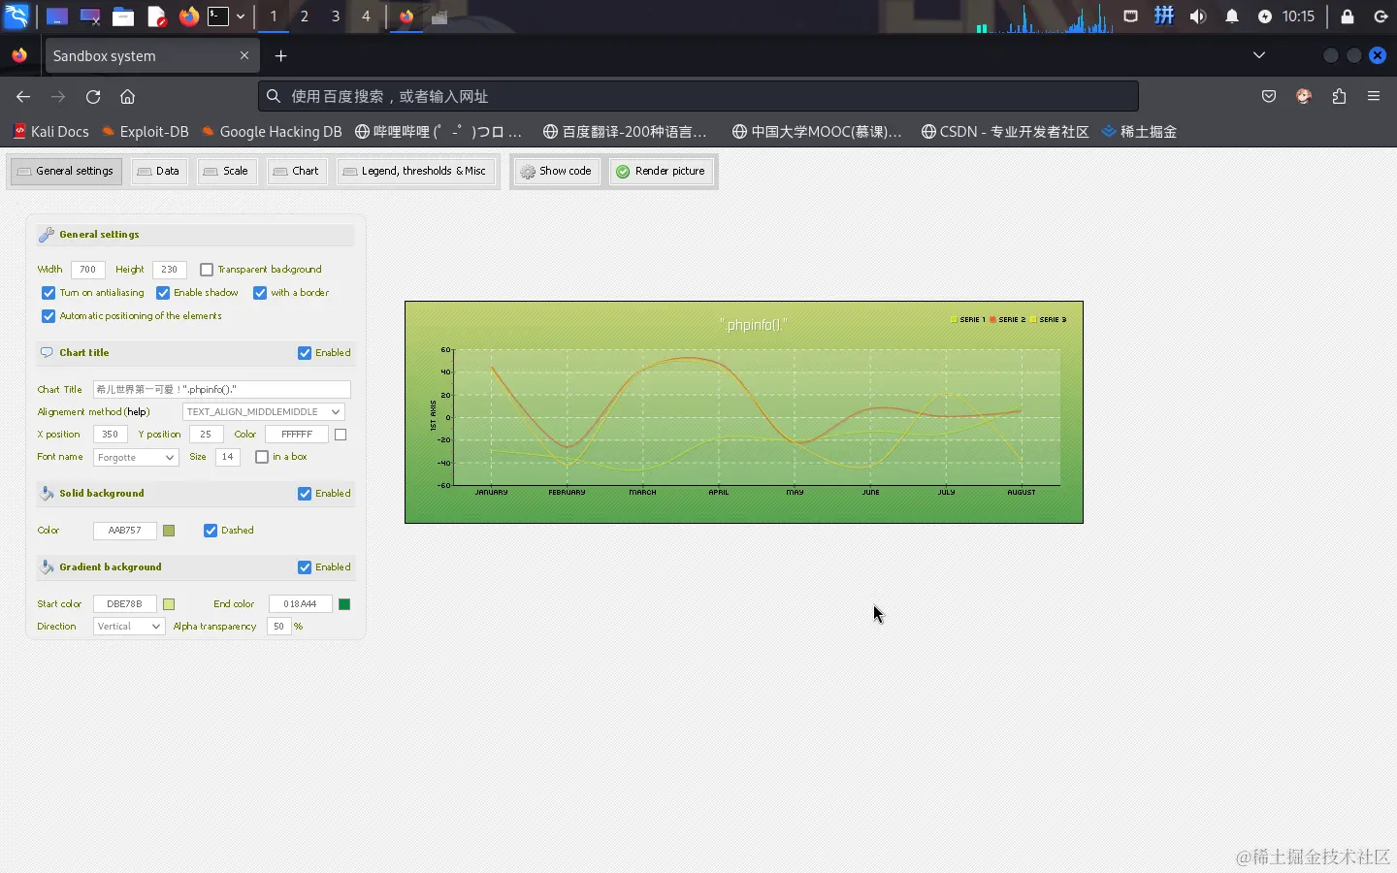Open the Chart tab
Image resolution: width=1397 pixels, height=873 pixels.
[296, 172]
